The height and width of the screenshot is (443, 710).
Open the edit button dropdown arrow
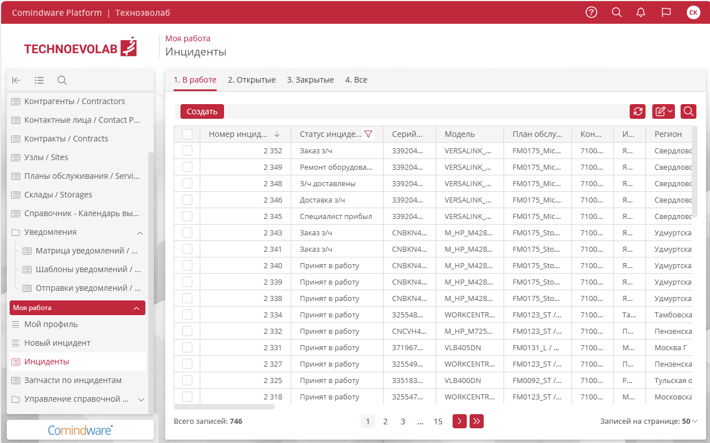coord(670,111)
